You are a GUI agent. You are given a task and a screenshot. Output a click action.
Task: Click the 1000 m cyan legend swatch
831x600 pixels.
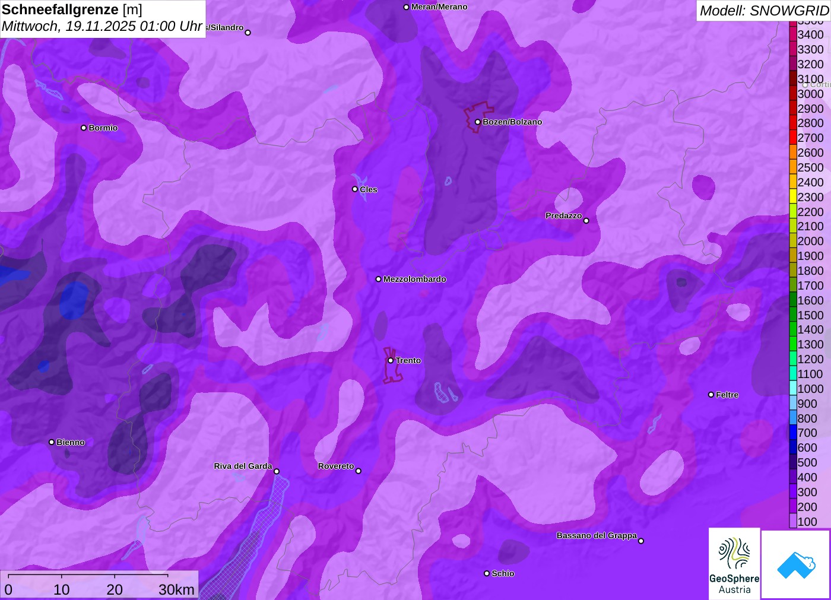coord(793,389)
